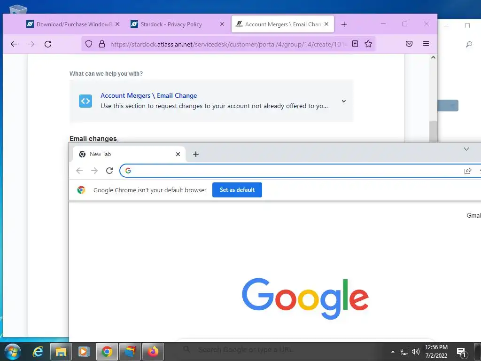Open Recycle Bin on the desktop

(x=18, y=9)
